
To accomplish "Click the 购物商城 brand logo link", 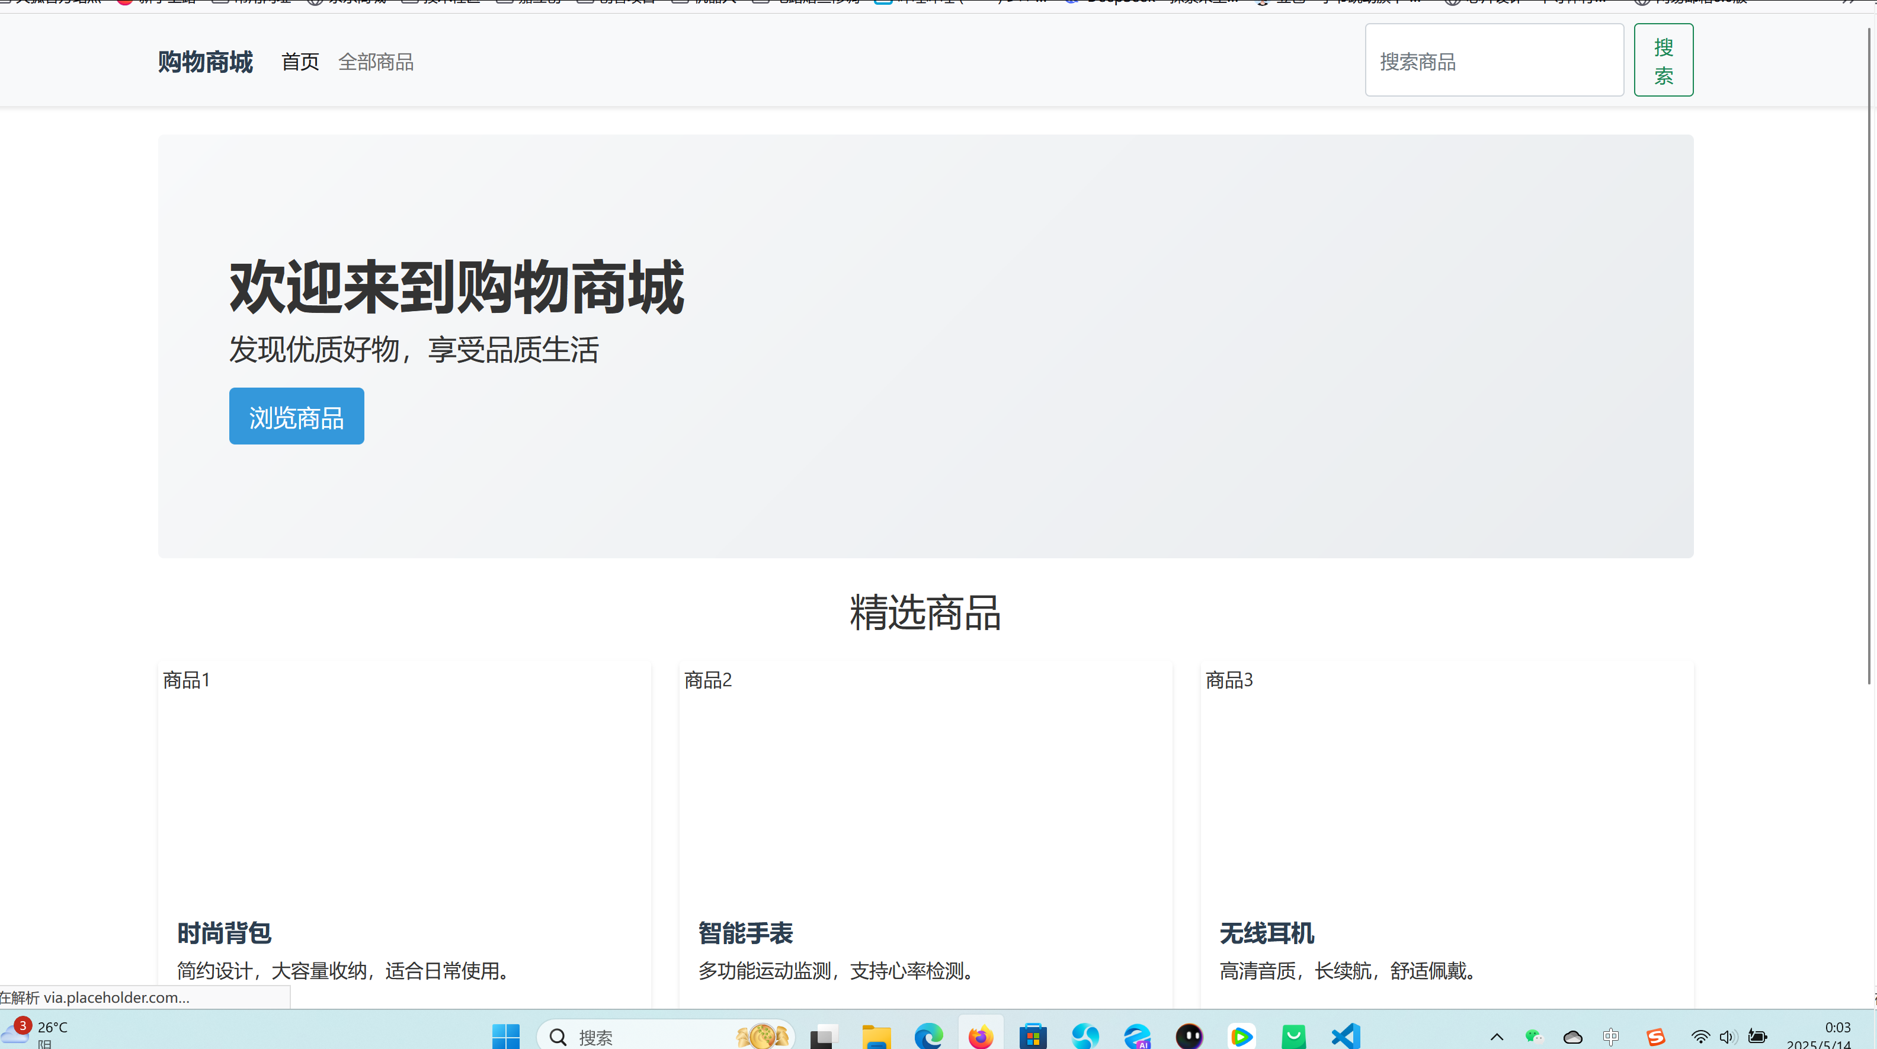I will coord(206,62).
